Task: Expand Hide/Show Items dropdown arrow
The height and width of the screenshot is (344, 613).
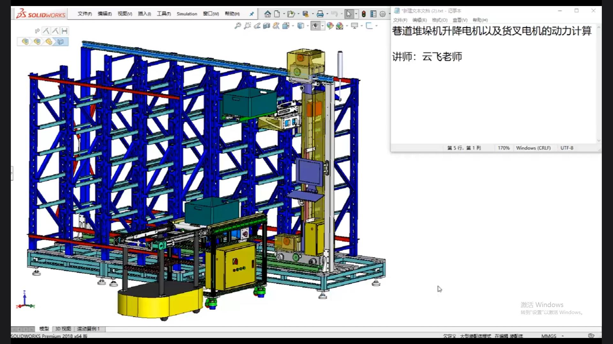Action: [322, 26]
